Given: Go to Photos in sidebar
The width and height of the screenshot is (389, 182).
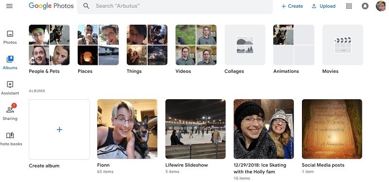Looking at the screenshot, I should pos(10,37).
